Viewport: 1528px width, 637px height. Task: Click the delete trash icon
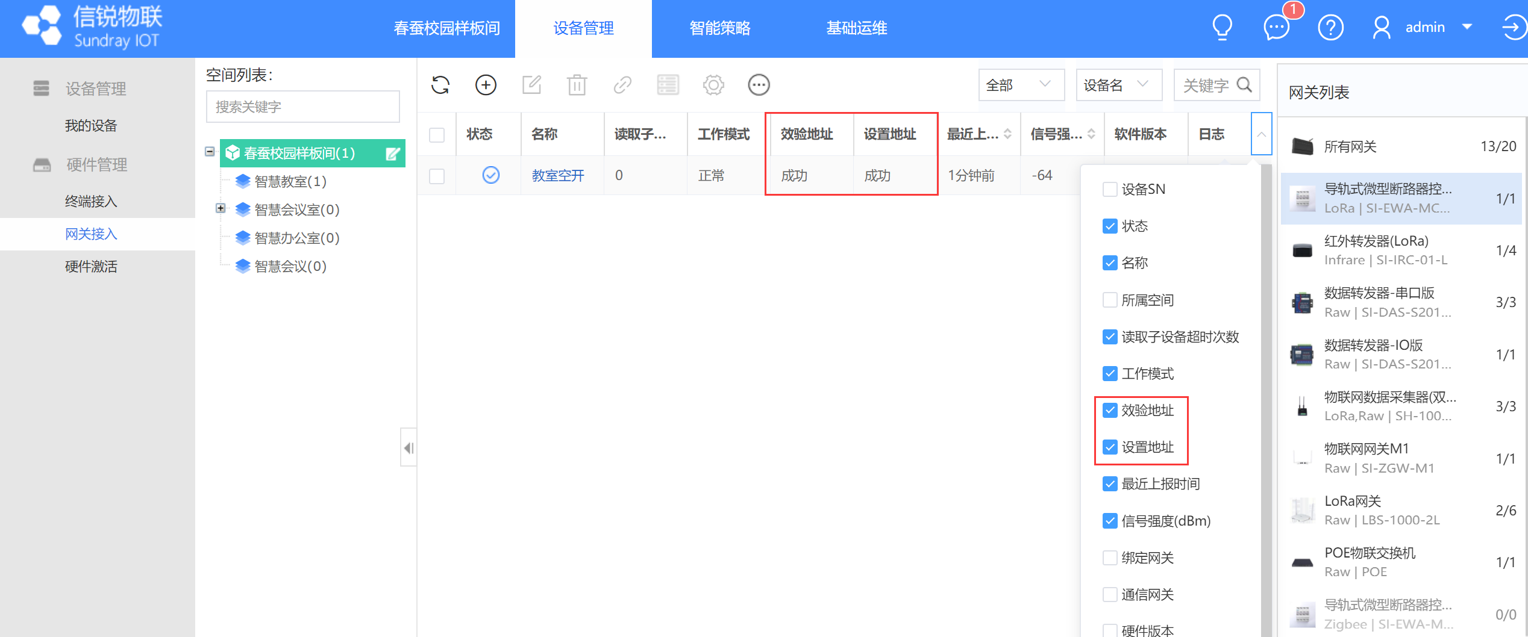[577, 85]
